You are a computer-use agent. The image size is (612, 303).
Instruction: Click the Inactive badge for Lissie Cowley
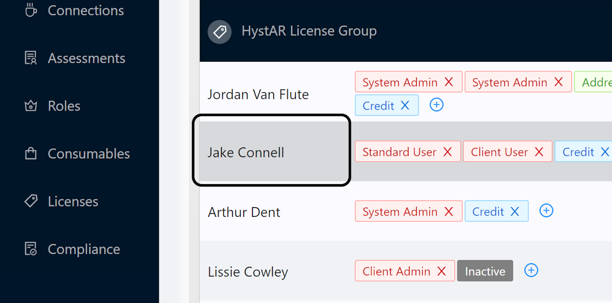coord(485,271)
